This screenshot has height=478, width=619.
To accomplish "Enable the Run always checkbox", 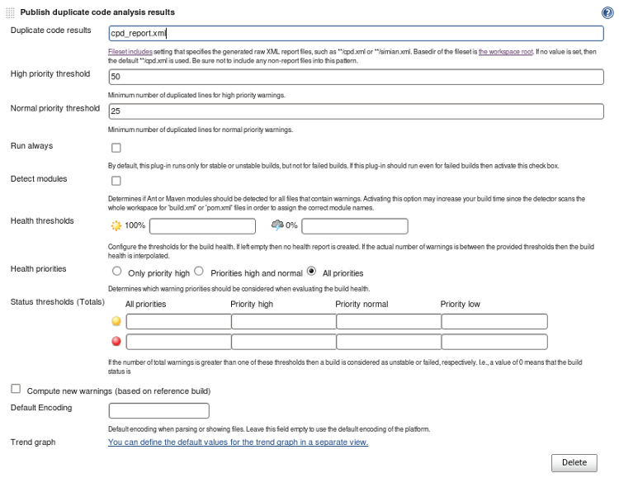I will click(x=116, y=149).
